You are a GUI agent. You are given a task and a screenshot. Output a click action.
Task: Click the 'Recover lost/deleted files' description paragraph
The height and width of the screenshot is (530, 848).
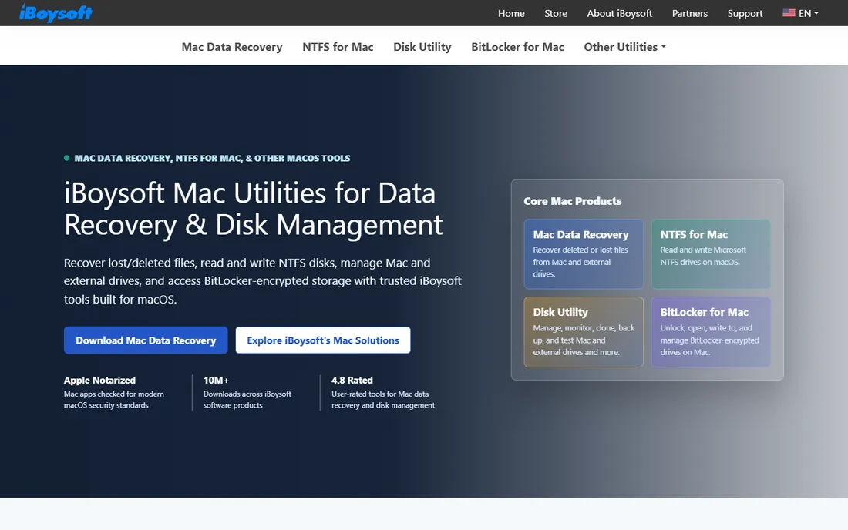pyautogui.click(x=262, y=281)
